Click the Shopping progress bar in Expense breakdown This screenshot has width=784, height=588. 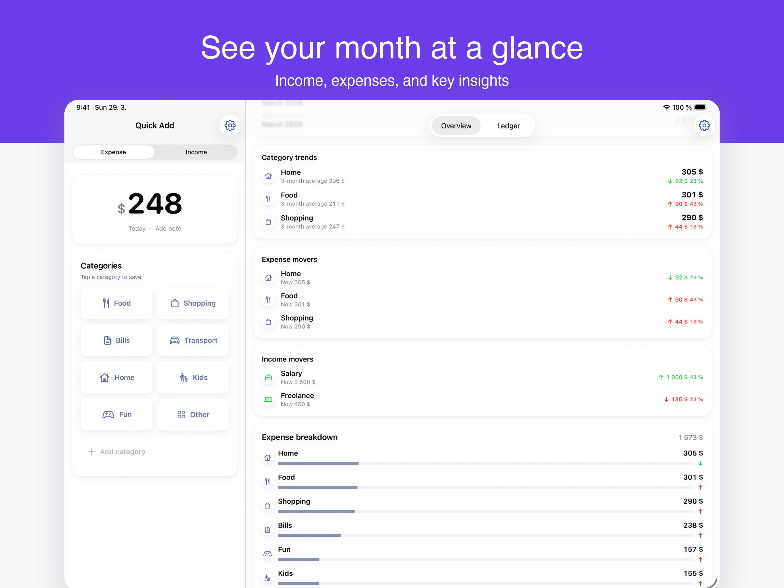(x=485, y=511)
